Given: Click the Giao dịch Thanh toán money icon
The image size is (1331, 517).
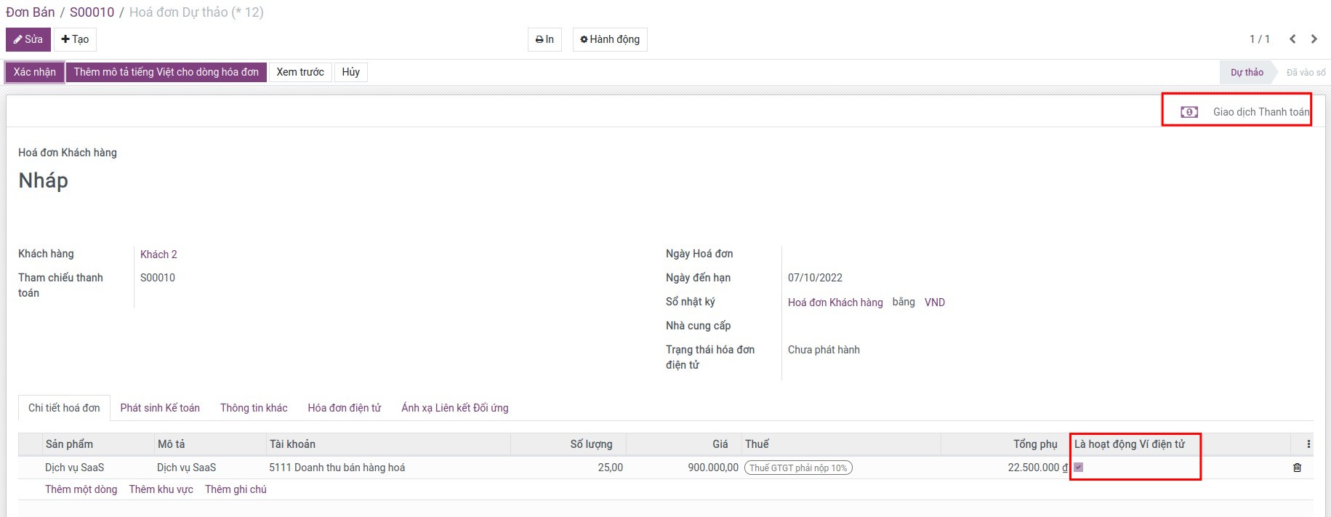Looking at the screenshot, I should (x=1189, y=112).
